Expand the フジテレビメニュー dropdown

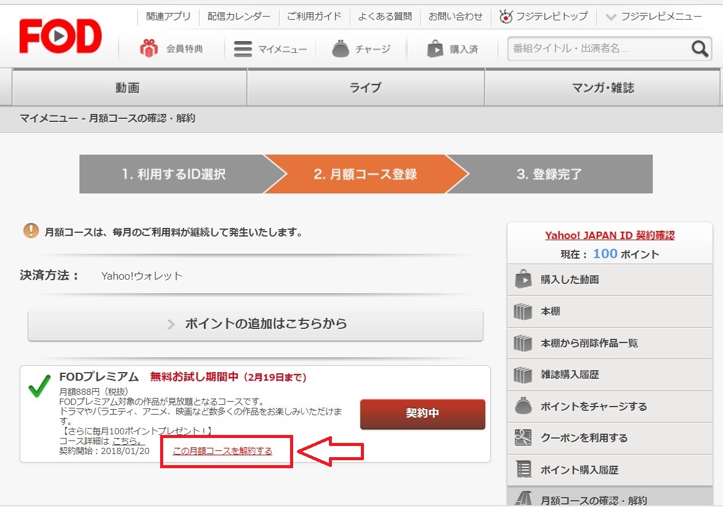point(655,17)
